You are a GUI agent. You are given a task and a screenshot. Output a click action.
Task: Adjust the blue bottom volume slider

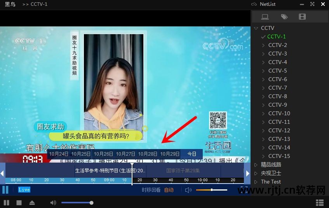pyautogui.click(x=77, y=203)
